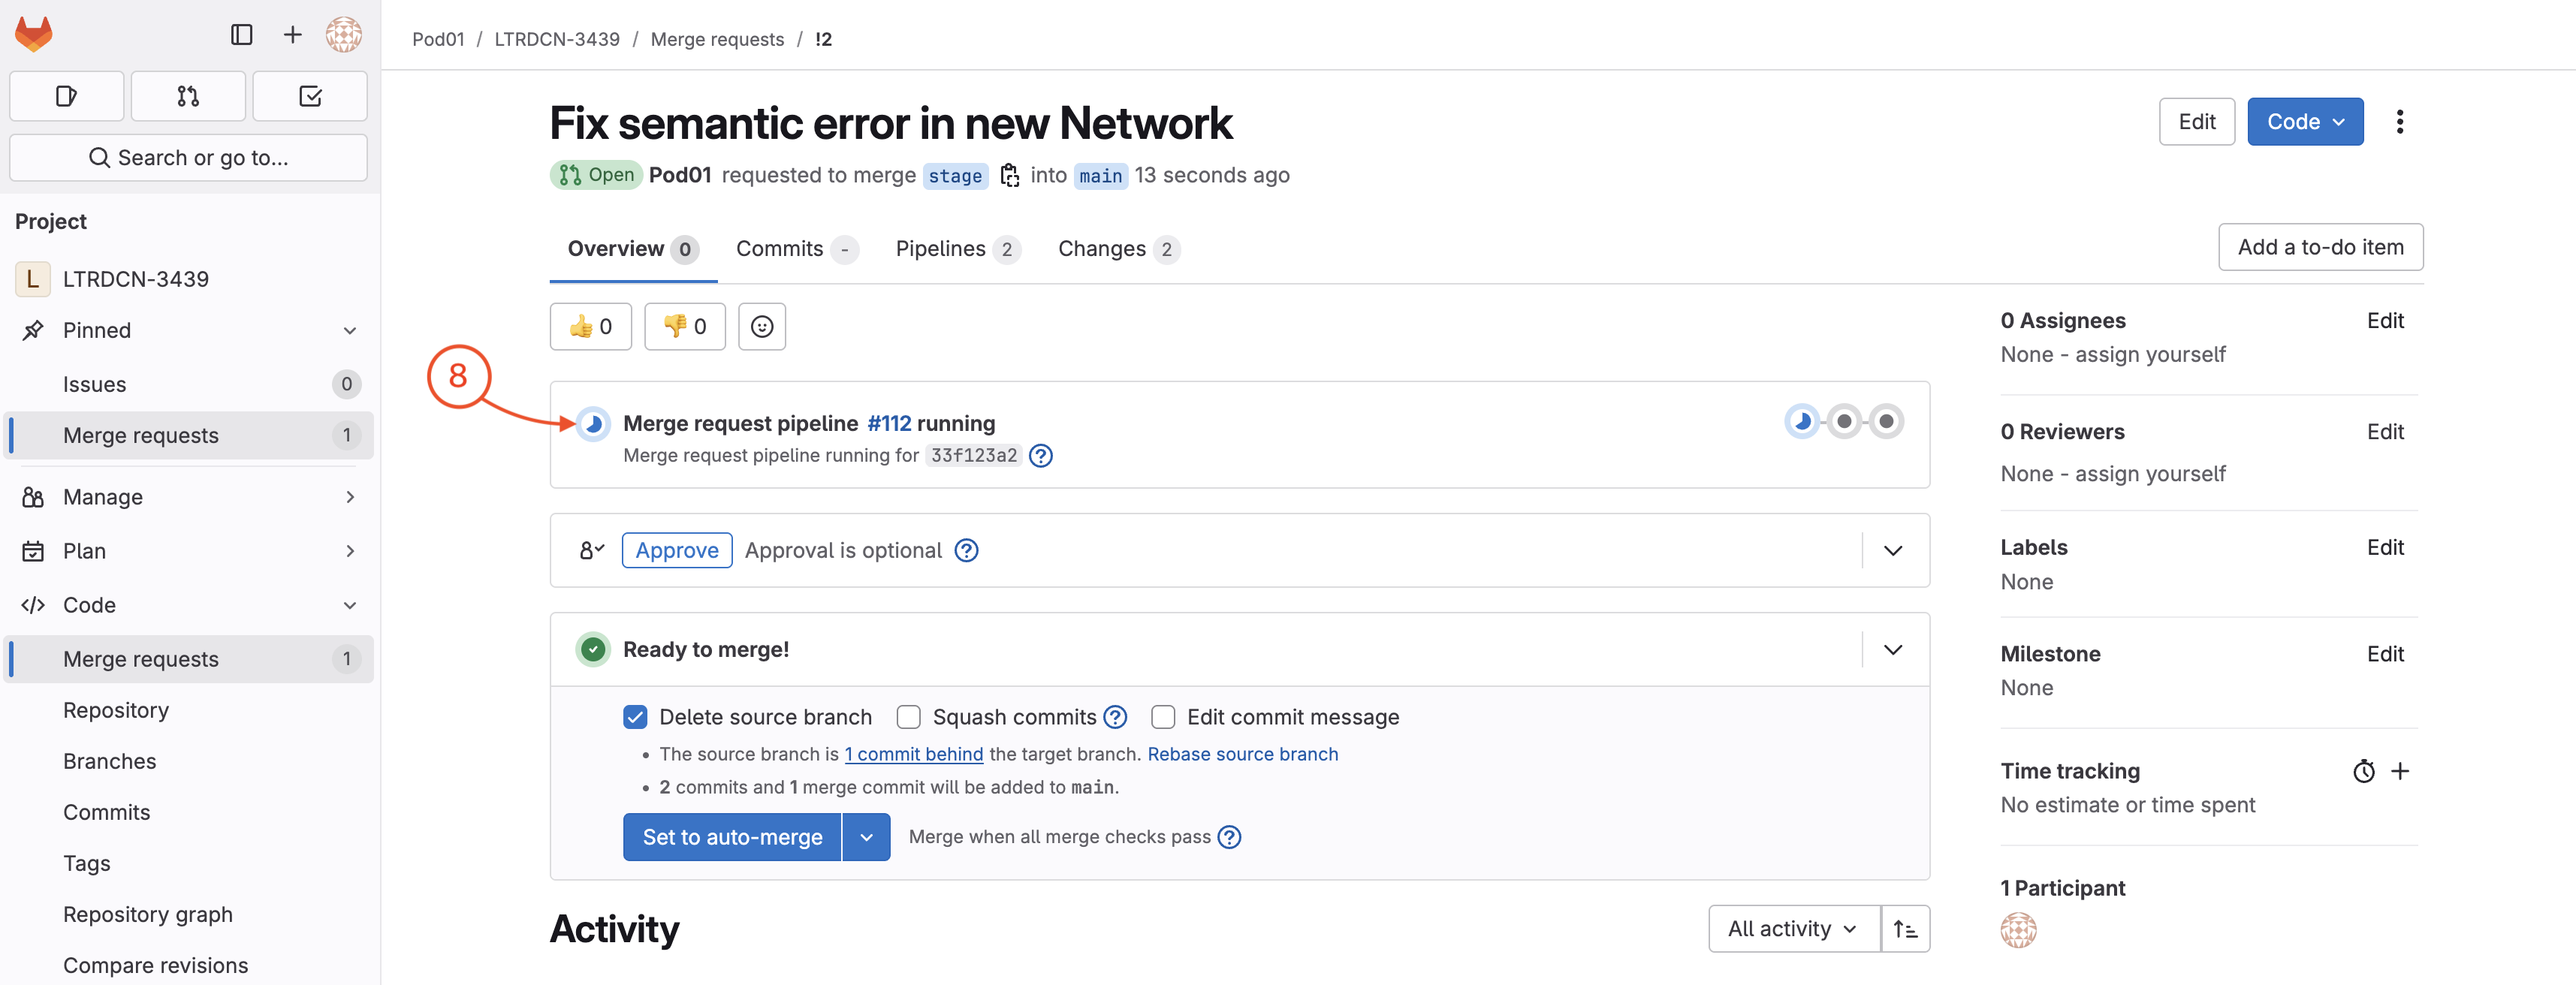Copy the stage branch name
The image size is (2576, 985).
click(1009, 176)
